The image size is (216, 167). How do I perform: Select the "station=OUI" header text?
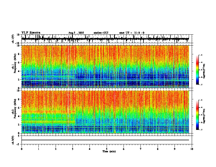point(101,33)
